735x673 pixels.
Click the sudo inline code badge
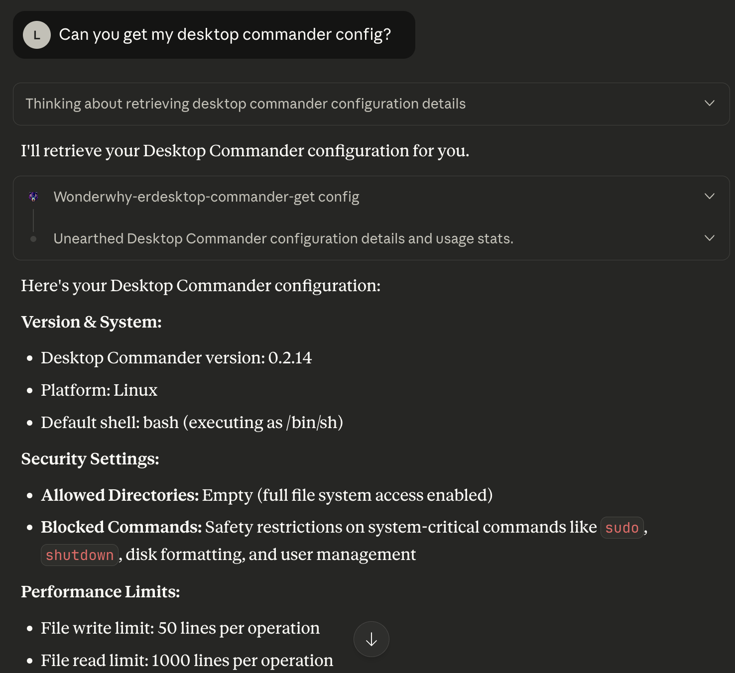coord(621,527)
